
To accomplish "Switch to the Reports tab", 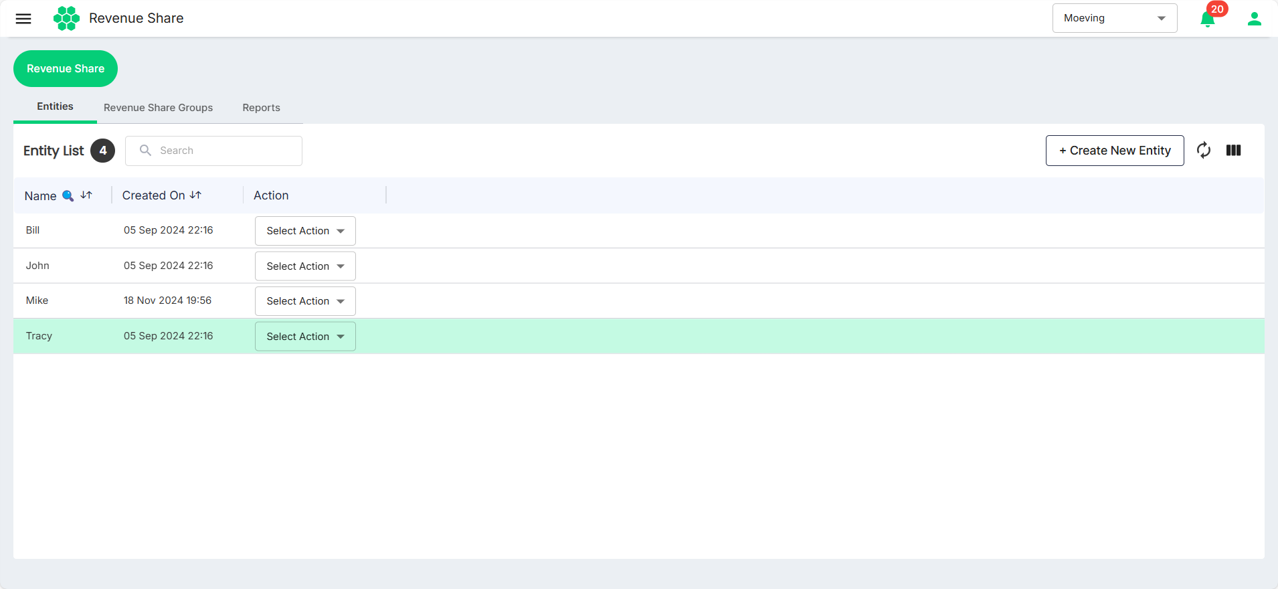I will tap(261, 108).
